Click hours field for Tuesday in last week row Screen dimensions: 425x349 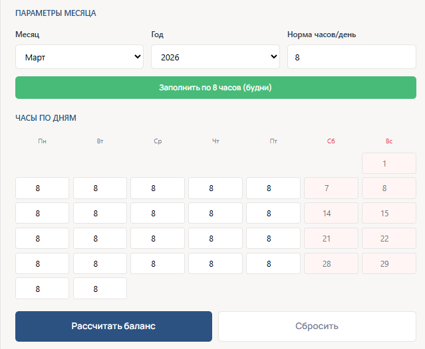point(100,289)
